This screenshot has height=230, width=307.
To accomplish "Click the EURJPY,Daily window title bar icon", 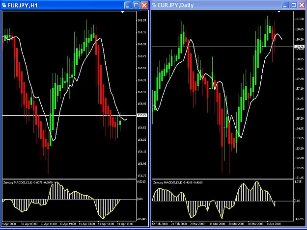I will 154,5.
